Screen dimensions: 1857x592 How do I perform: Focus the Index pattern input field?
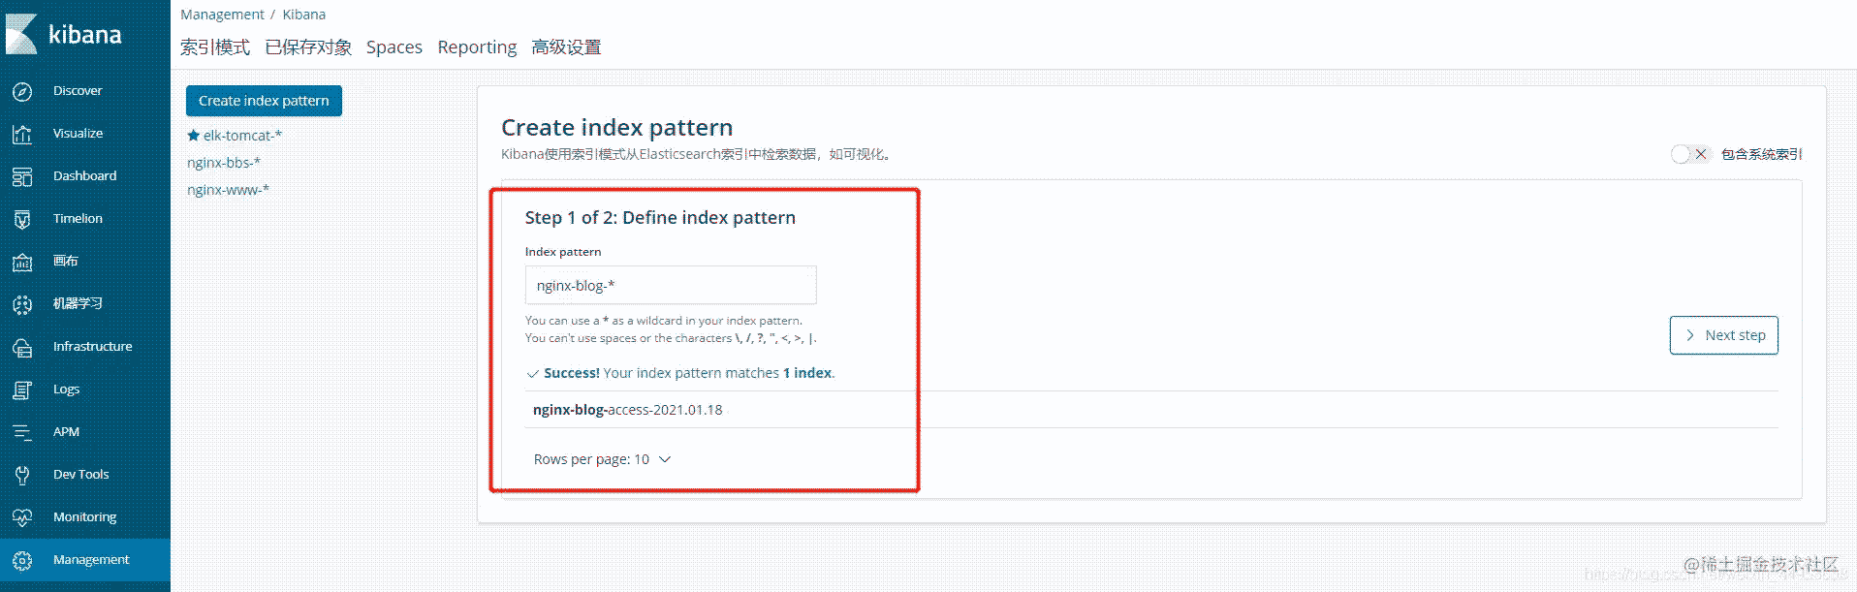tap(671, 286)
